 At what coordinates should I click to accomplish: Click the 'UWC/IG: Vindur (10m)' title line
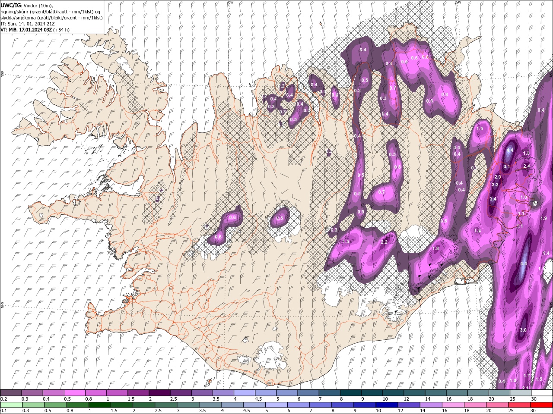coord(27,5)
